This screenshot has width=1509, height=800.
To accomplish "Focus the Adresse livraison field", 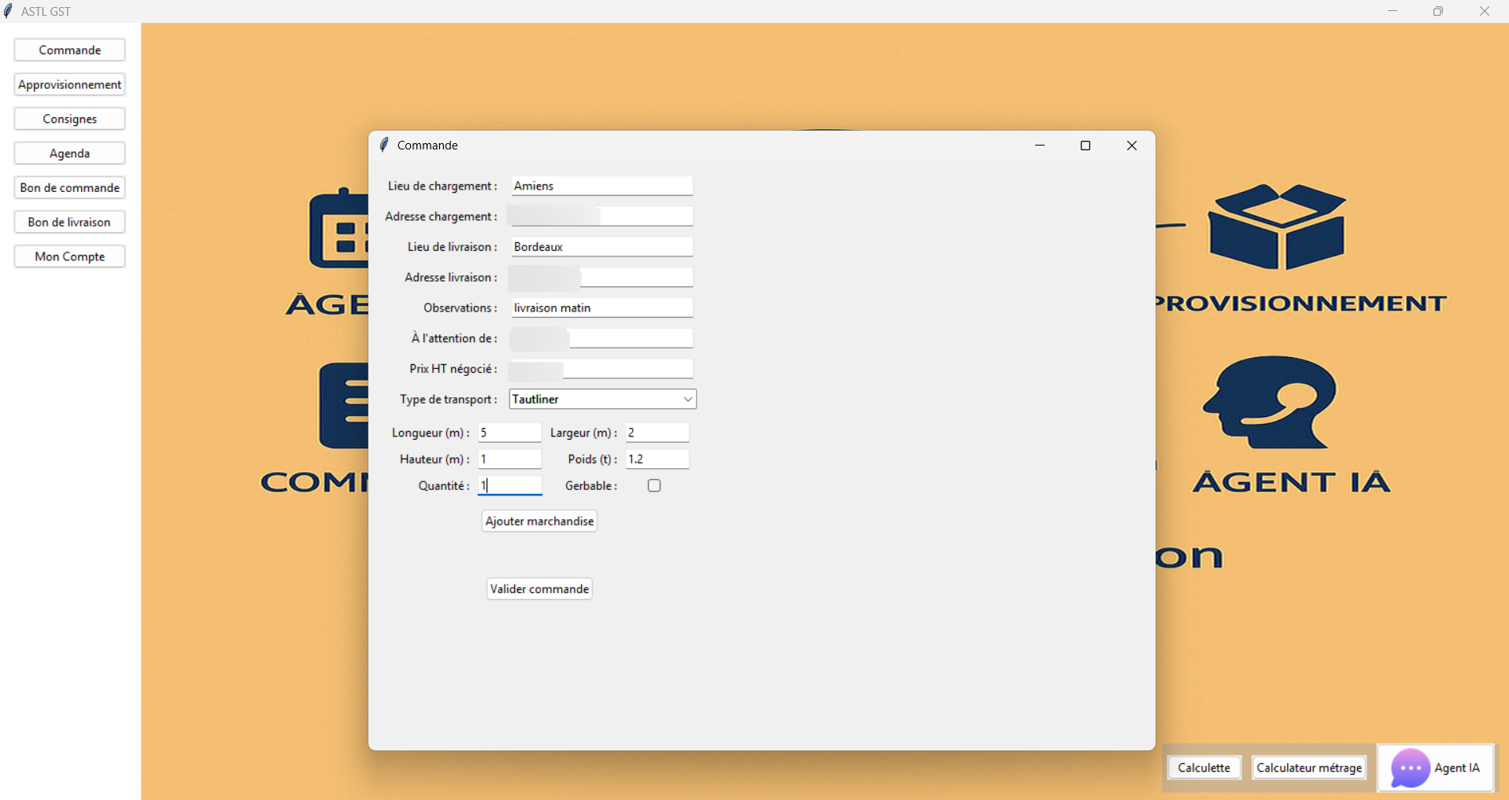I will (601, 277).
